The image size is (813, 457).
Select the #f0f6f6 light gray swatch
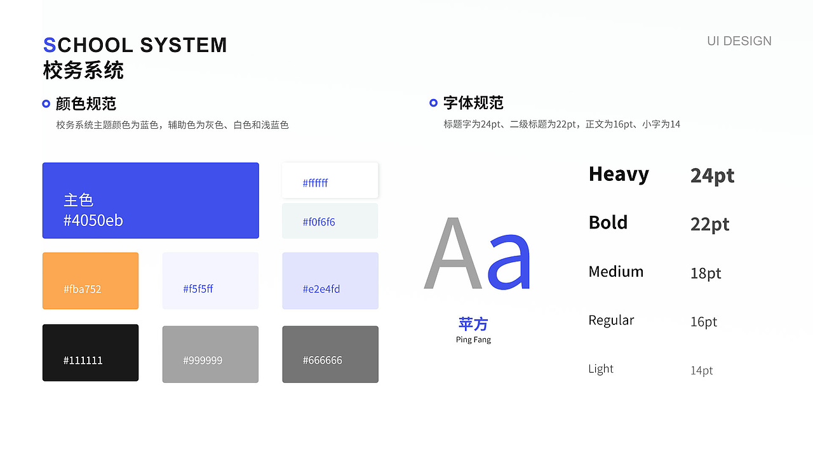coord(330,221)
